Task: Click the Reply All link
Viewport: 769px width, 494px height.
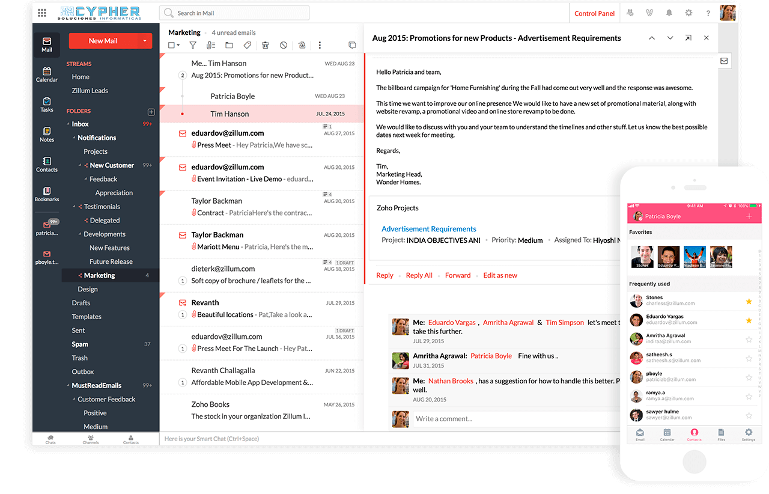Action: (419, 275)
